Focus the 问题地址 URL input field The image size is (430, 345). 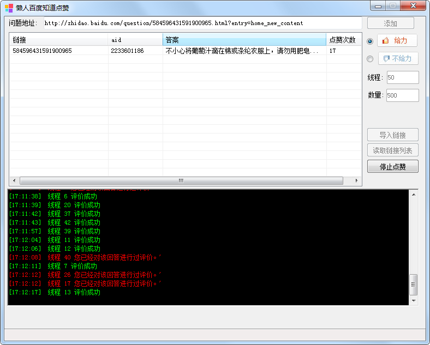tap(201, 23)
